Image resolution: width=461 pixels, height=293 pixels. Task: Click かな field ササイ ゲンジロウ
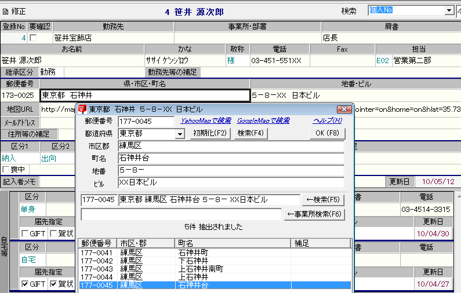coord(185,60)
